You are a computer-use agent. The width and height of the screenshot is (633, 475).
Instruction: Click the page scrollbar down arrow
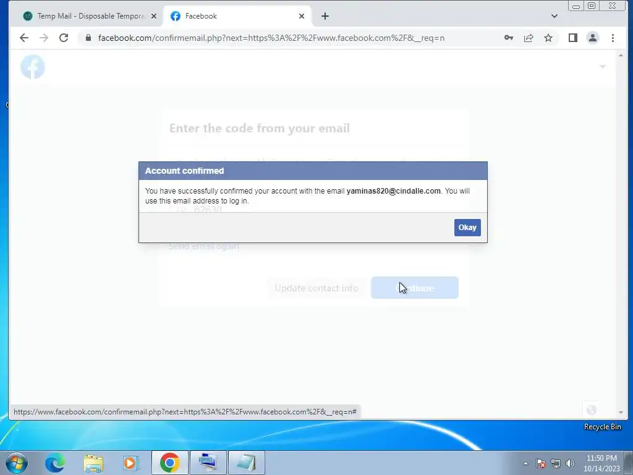621,413
